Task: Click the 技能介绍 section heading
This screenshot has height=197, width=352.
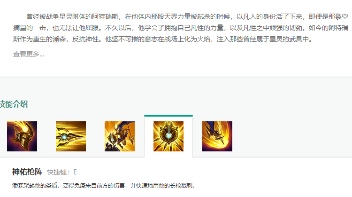Action: [x=14, y=104]
